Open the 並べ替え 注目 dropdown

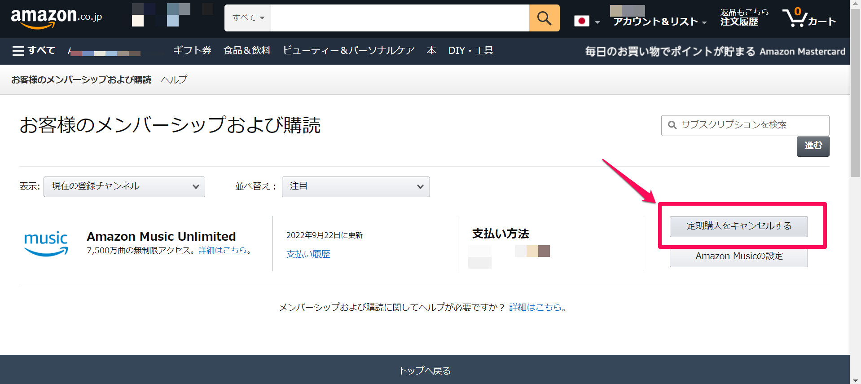(356, 187)
